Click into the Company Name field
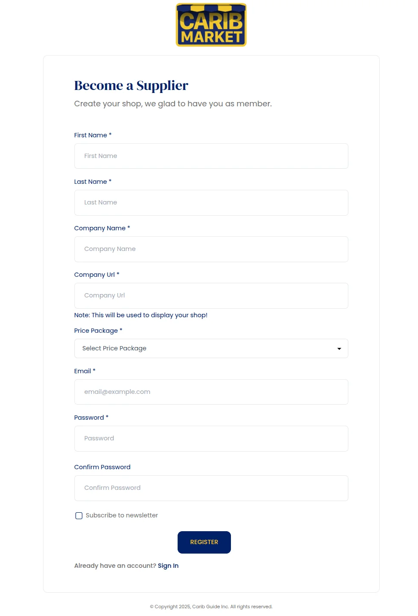The width and height of the screenshot is (418, 616). pyautogui.click(x=211, y=249)
